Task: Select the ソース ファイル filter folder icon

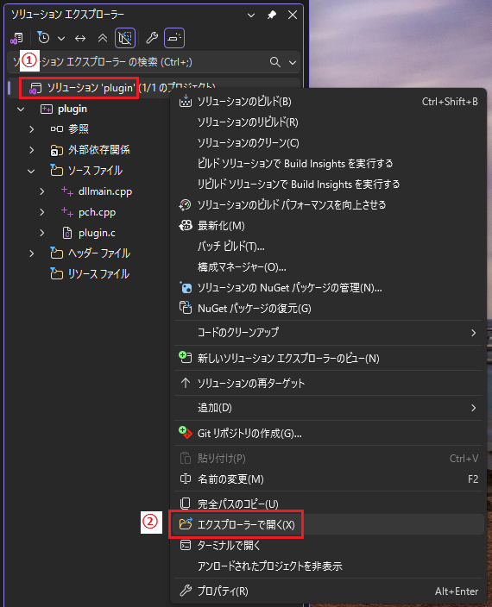Action: click(57, 171)
